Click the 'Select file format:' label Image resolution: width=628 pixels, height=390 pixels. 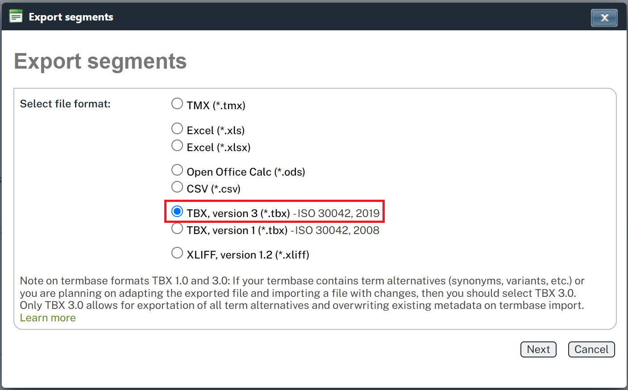click(x=65, y=104)
